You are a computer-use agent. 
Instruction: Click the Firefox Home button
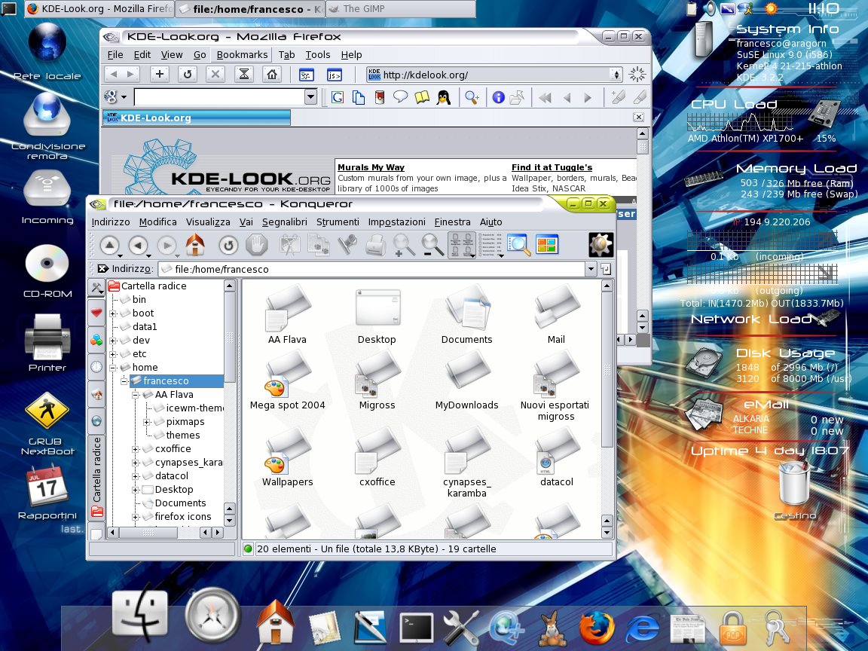272,74
